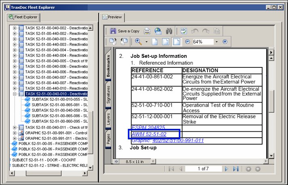Viewport: 288px width, 185px height.
Task: Expand TASK 52-51-00-040-011 node
Action: 15,127
